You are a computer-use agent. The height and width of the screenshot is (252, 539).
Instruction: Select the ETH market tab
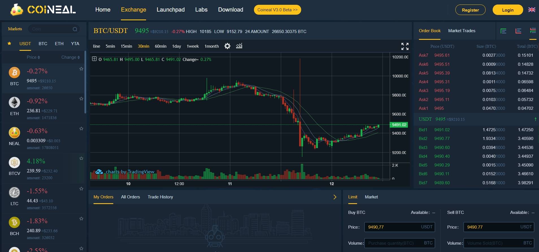coord(59,43)
